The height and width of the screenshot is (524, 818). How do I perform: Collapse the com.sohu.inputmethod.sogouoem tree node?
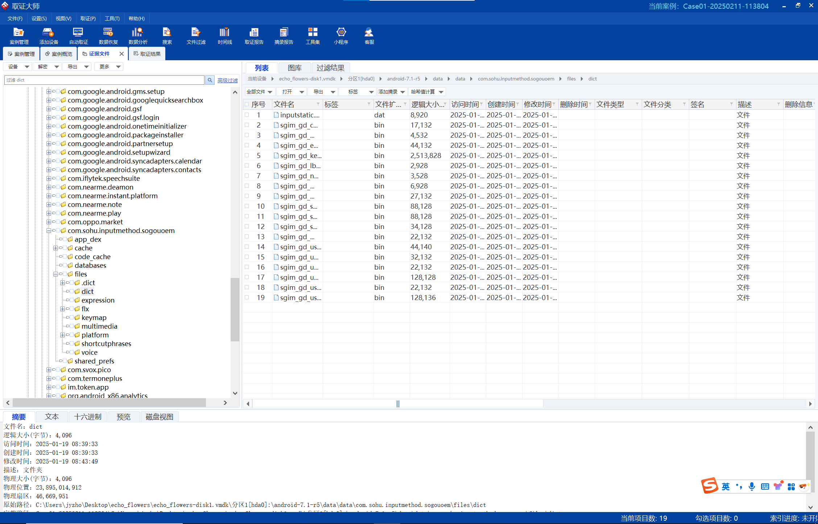point(49,230)
